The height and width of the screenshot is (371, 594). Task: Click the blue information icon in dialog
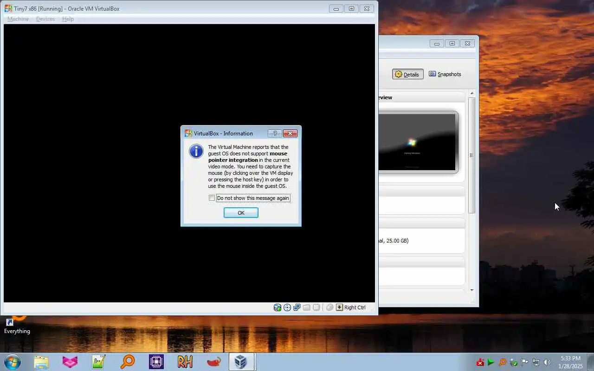196,151
